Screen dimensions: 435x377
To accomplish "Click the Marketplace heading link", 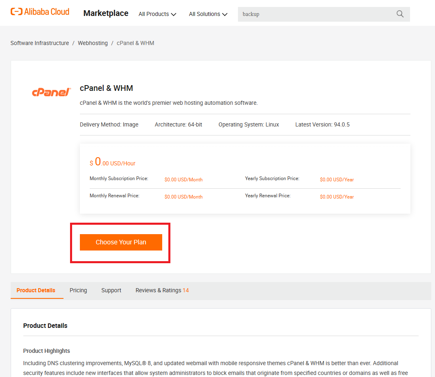I will pos(106,14).
